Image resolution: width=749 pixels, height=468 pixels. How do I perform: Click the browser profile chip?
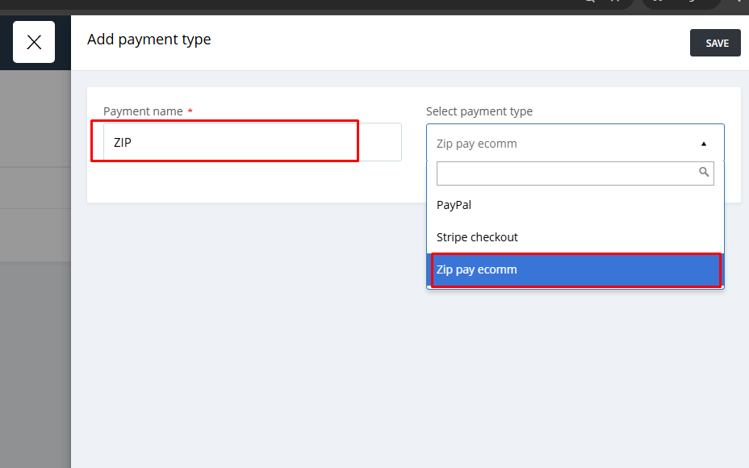[680, 2]
